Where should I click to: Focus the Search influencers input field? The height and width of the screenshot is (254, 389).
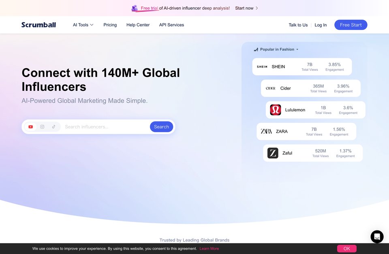[105, 127]
